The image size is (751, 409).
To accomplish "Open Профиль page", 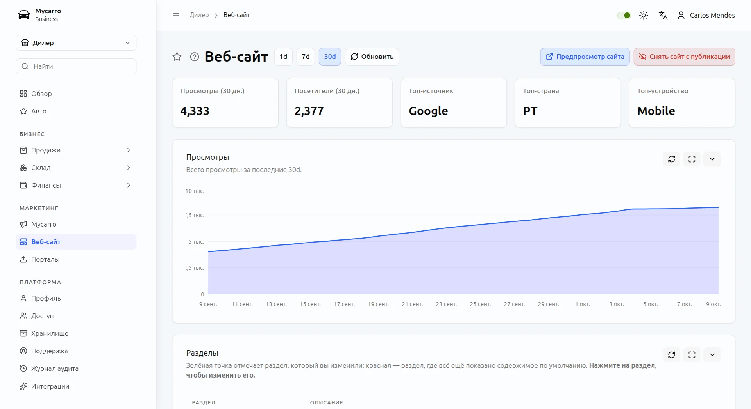I will [76, 298].
